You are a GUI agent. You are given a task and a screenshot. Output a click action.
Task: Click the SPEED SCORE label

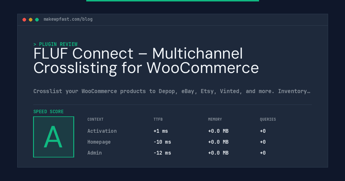(x=49, y=112)
